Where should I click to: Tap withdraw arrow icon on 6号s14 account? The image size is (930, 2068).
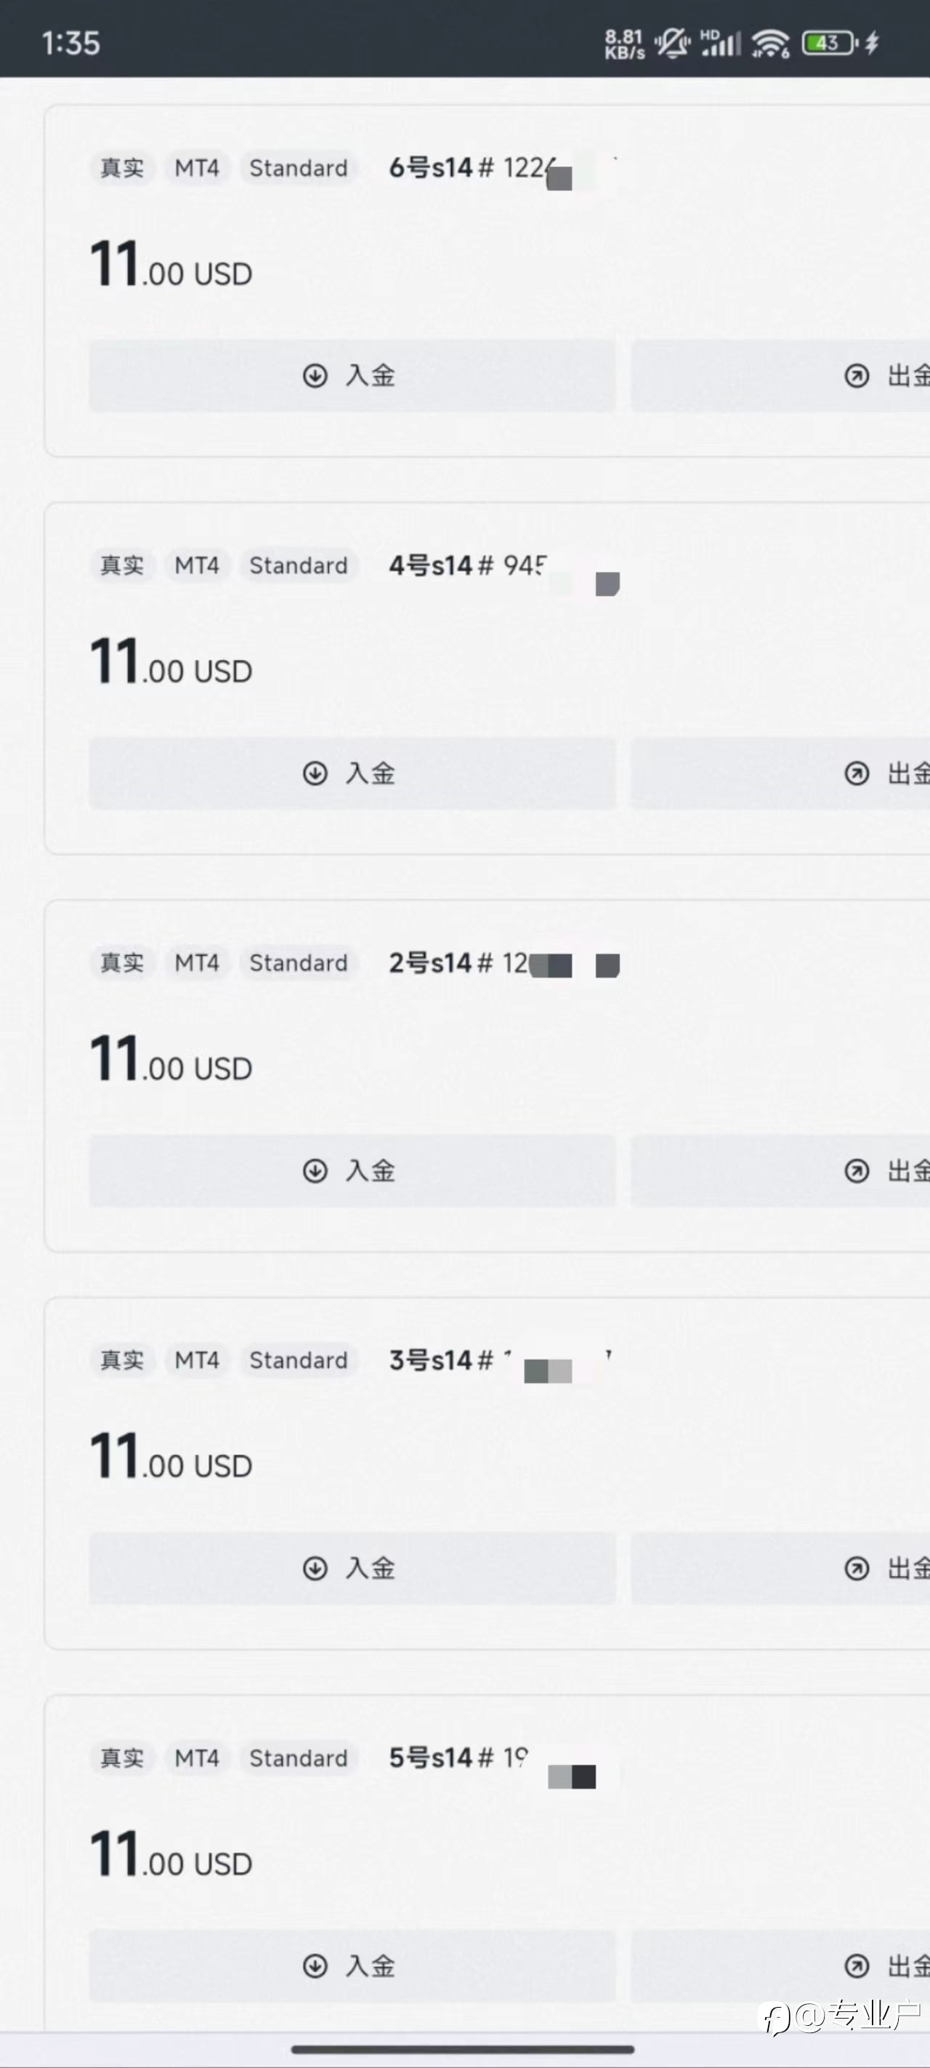click(x=856, y=376)
